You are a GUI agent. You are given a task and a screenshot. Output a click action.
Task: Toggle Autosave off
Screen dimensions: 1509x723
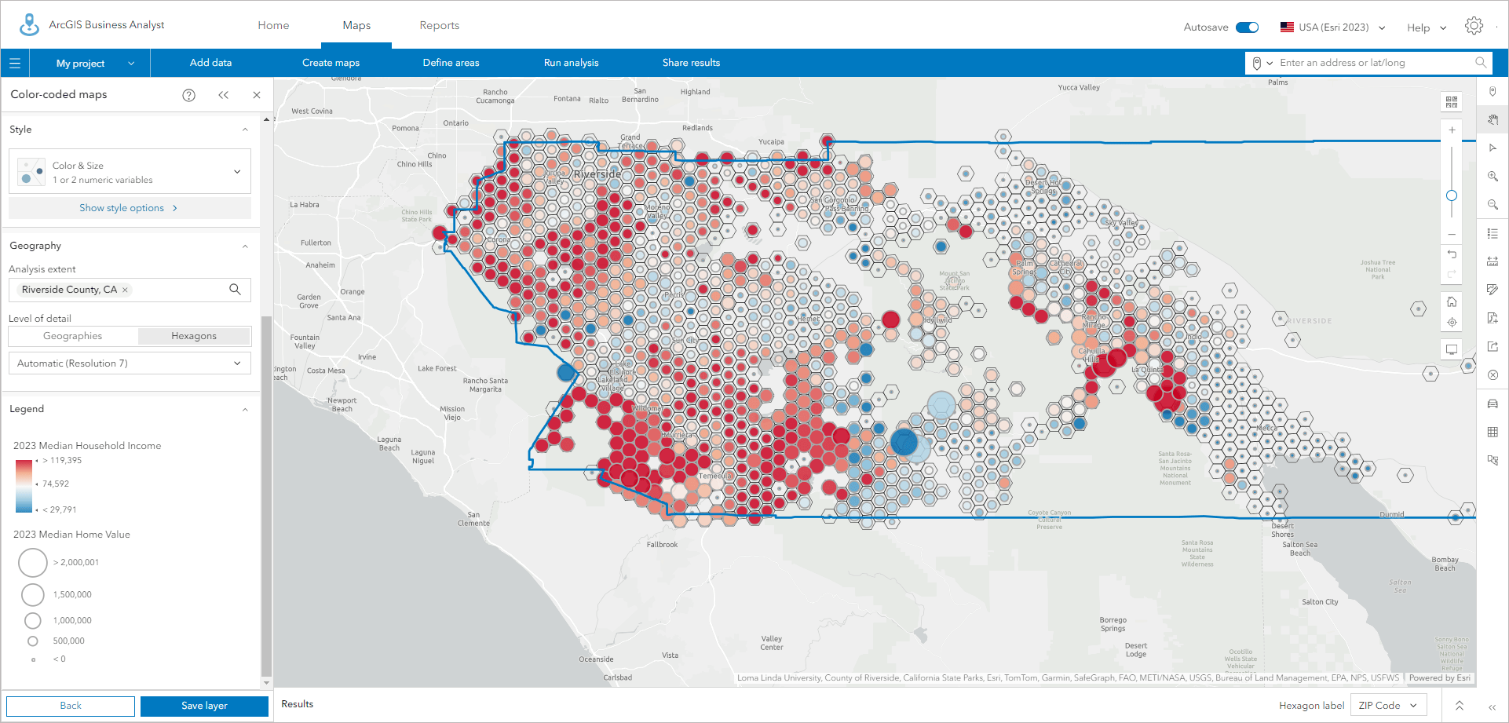1248,26
